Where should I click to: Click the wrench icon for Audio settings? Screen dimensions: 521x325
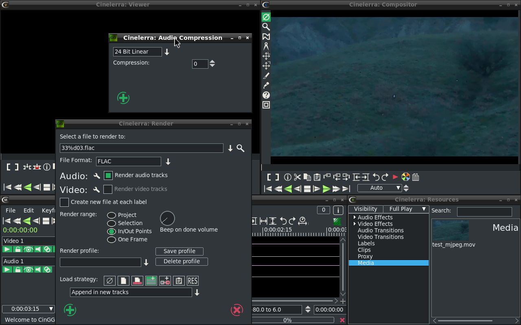pyautogui.click(x=96, y=176)
